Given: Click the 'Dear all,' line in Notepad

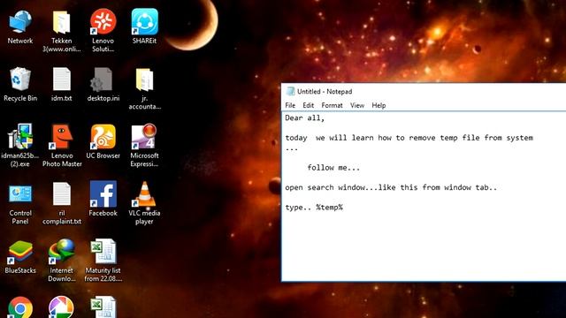Looking at the screenshot, I should click(x=304, y=117).
